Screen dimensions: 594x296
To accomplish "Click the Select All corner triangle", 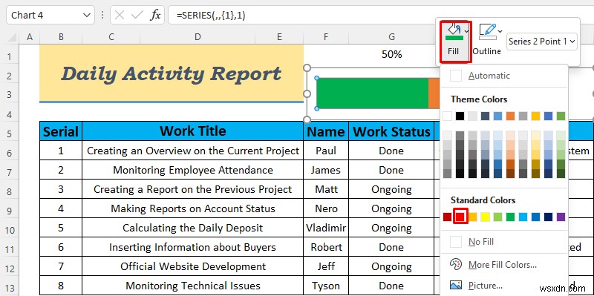I will point(12,37).
